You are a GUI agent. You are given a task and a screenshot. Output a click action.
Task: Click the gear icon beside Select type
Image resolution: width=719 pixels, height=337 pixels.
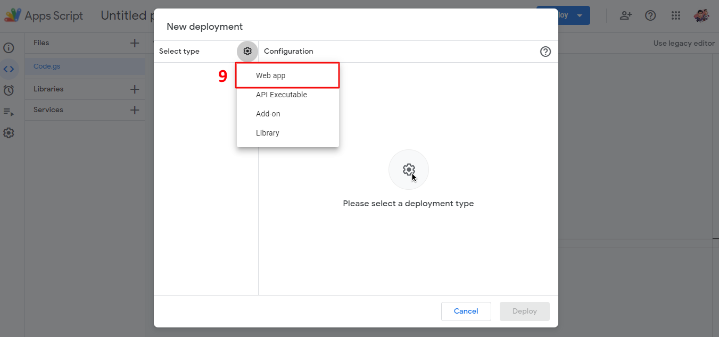(x=247, y=52)
